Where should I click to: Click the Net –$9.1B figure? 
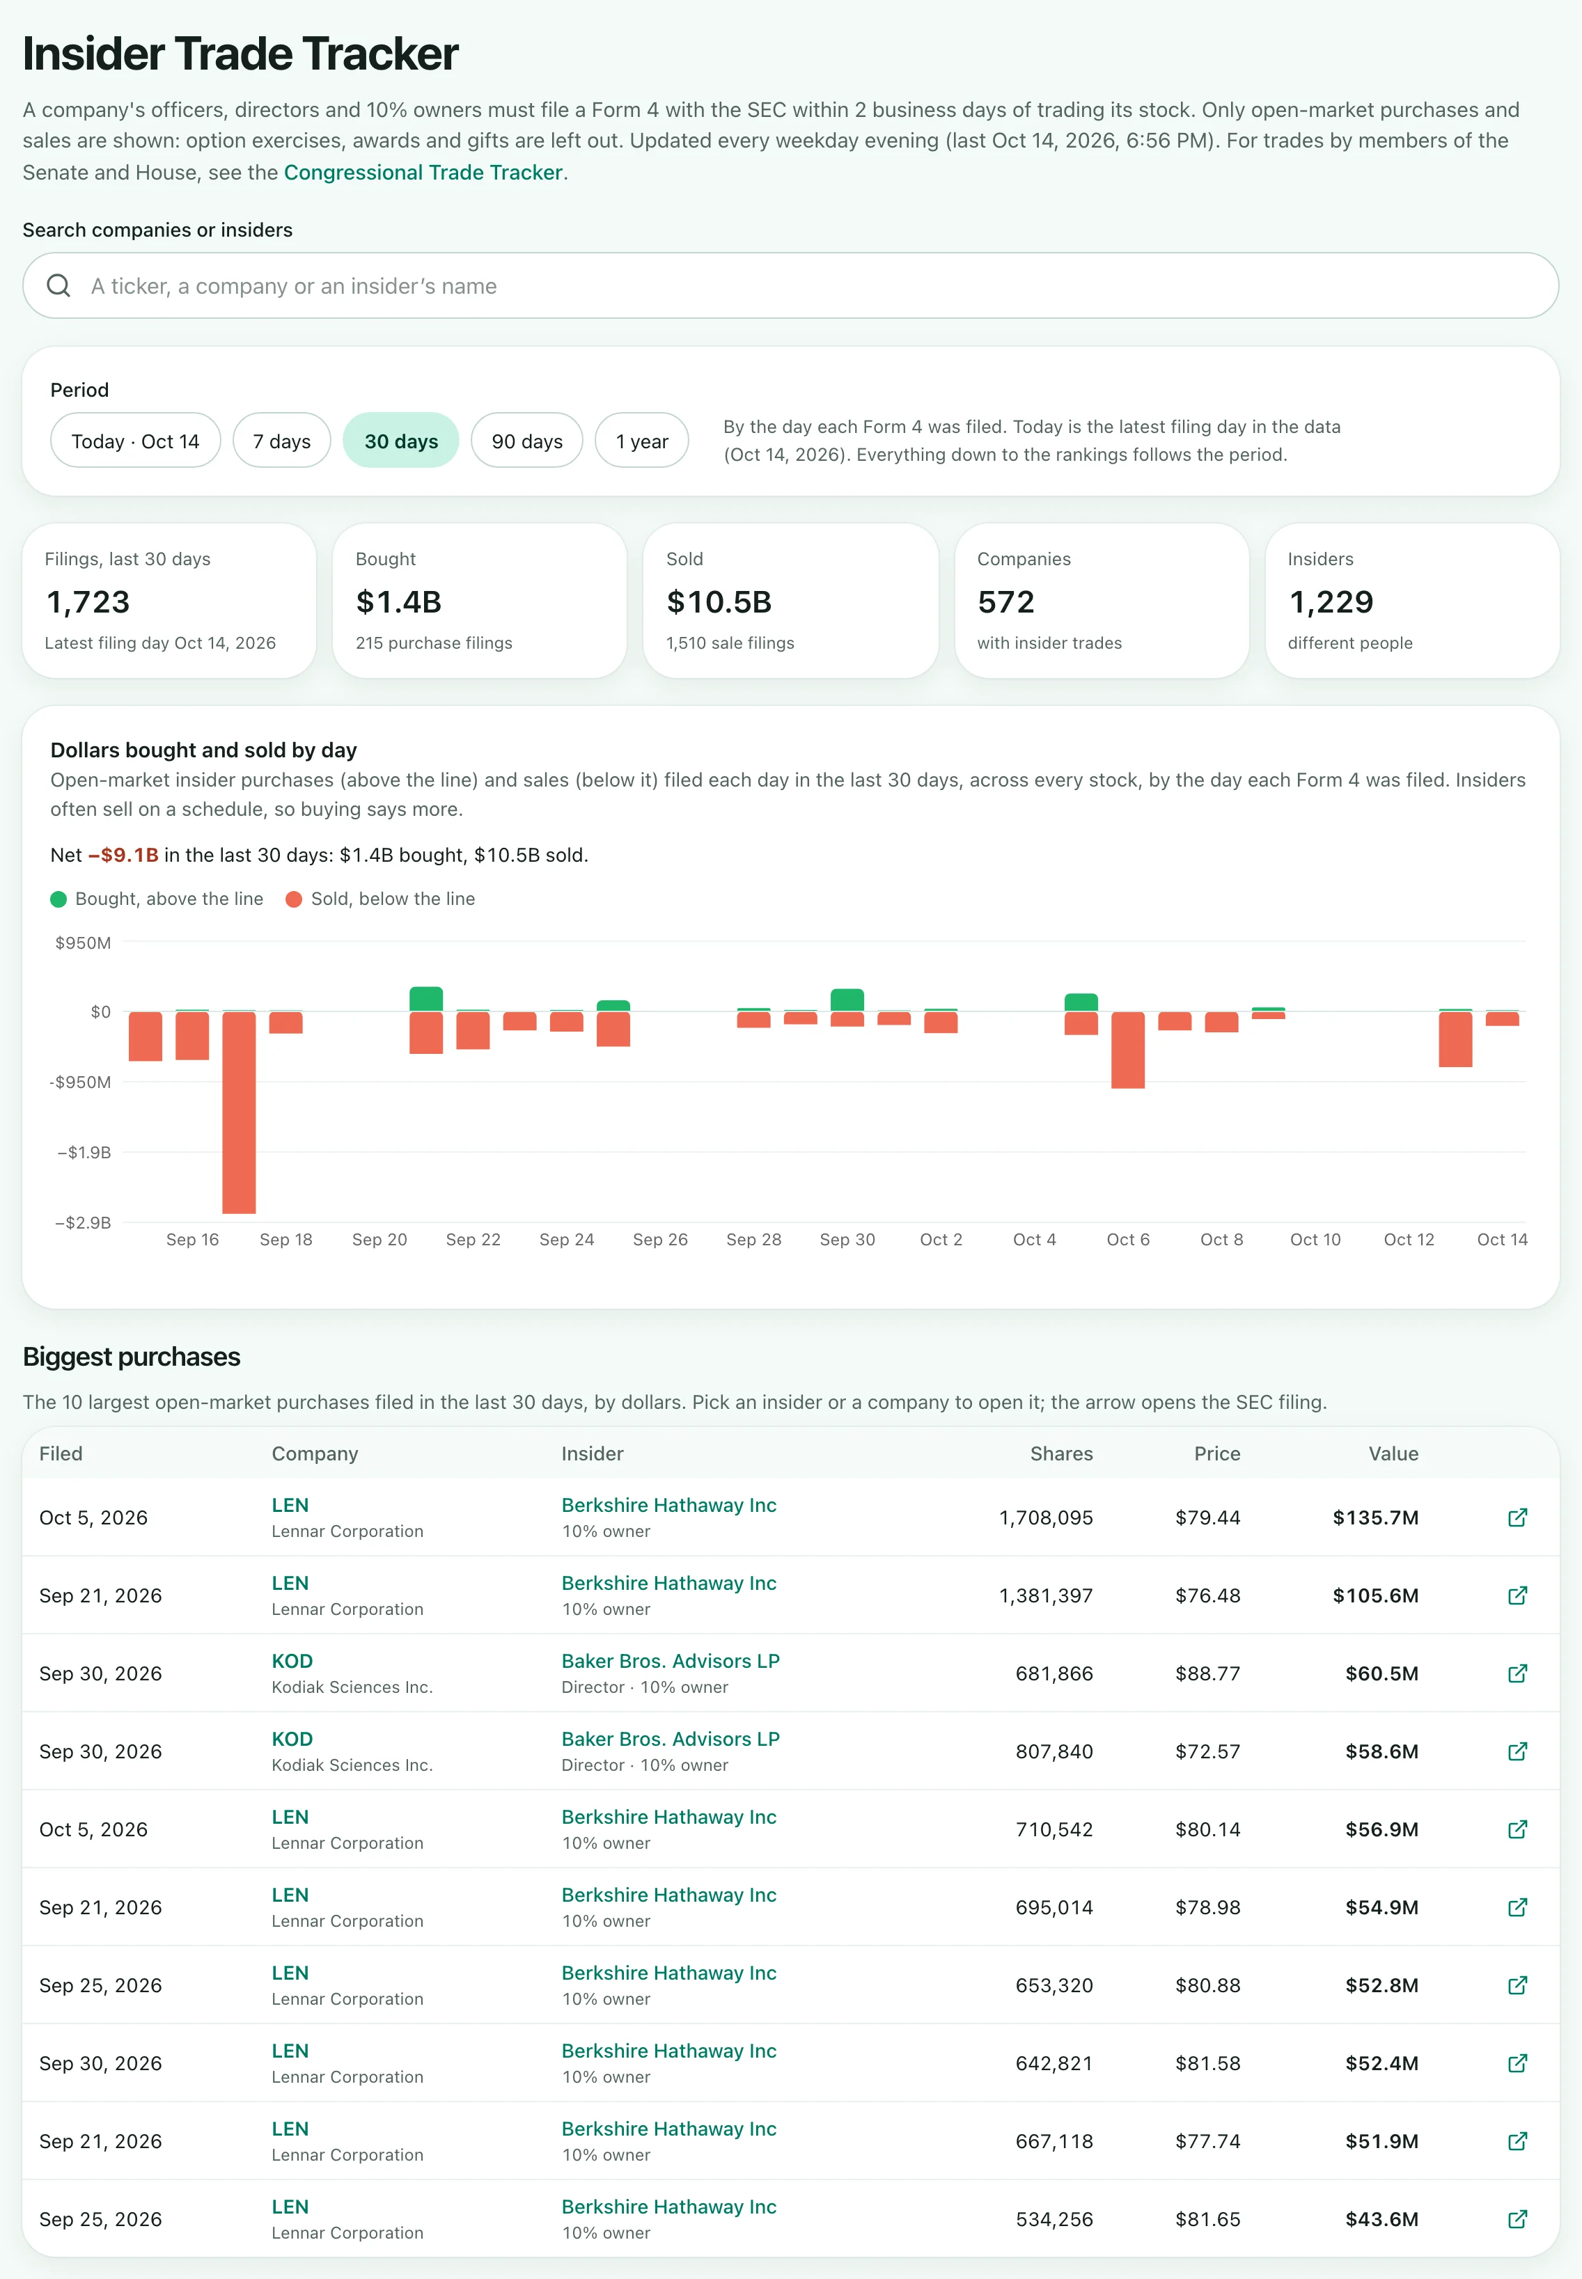(123, 855)
